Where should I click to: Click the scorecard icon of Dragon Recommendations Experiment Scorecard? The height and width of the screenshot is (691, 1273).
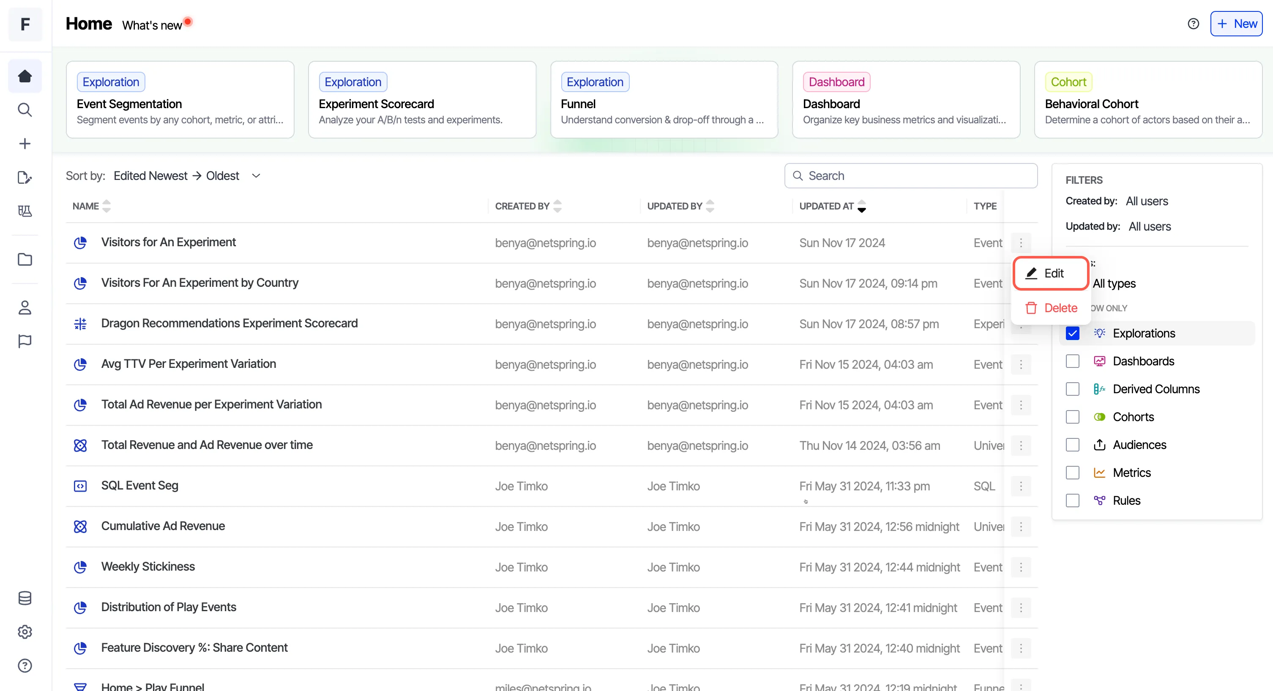[80, 324]
